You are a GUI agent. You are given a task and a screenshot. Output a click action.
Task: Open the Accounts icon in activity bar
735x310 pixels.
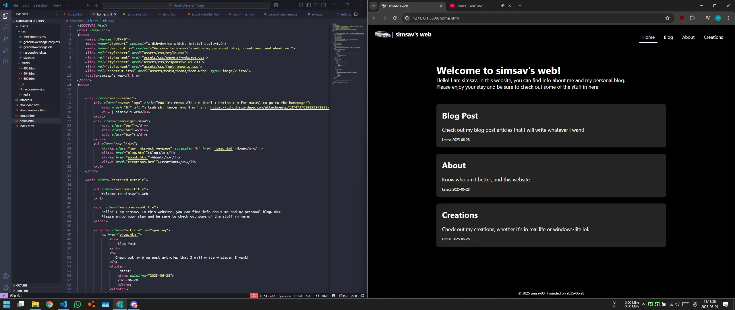(6, 276)
